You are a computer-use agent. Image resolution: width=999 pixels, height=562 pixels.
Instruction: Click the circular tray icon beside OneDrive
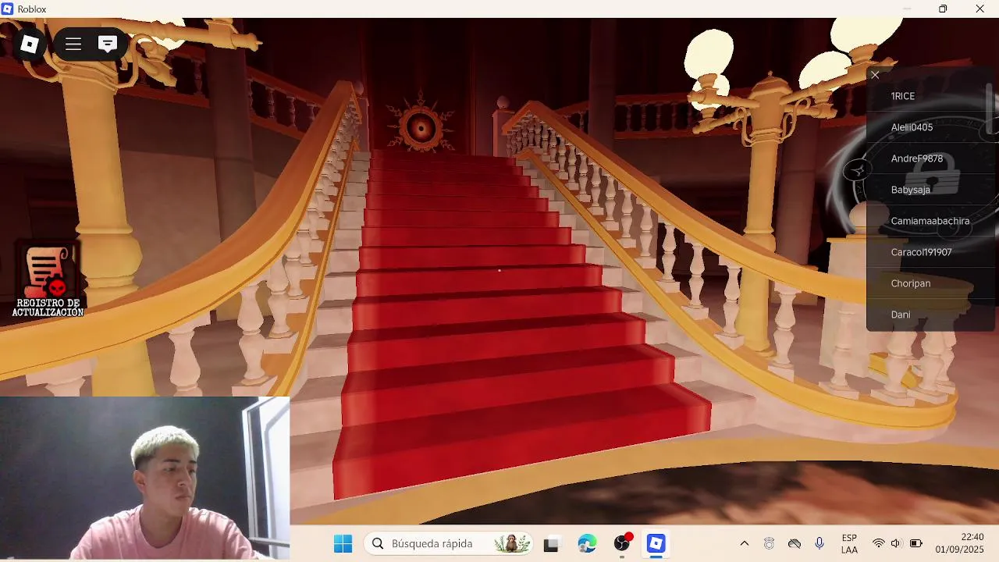point(769,543)
